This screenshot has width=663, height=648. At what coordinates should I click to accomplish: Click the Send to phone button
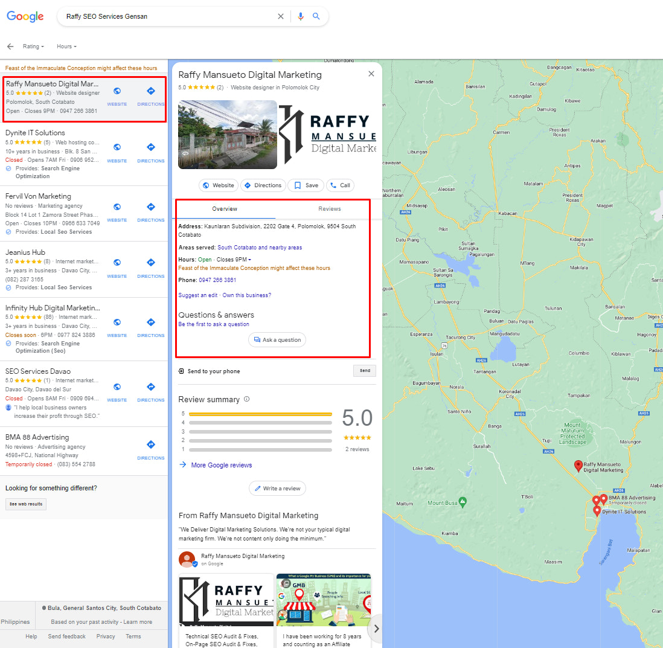[365, 371]
